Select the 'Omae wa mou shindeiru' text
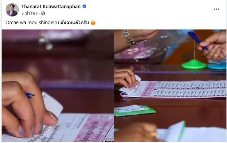 point(32,22)
